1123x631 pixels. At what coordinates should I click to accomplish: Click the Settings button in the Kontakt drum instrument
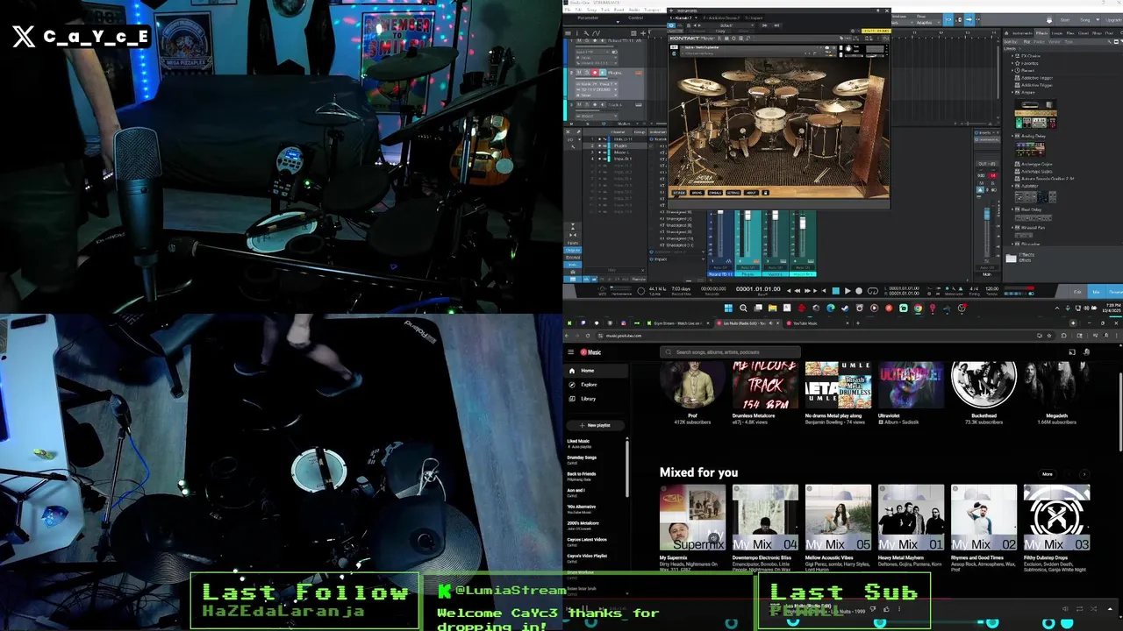point(733,193)
